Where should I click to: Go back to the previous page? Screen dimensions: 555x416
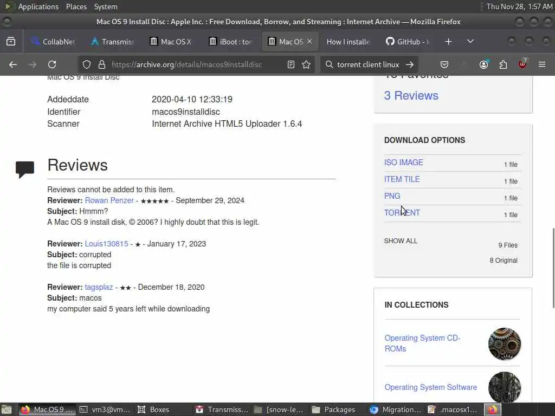click(x=13, y=64)
